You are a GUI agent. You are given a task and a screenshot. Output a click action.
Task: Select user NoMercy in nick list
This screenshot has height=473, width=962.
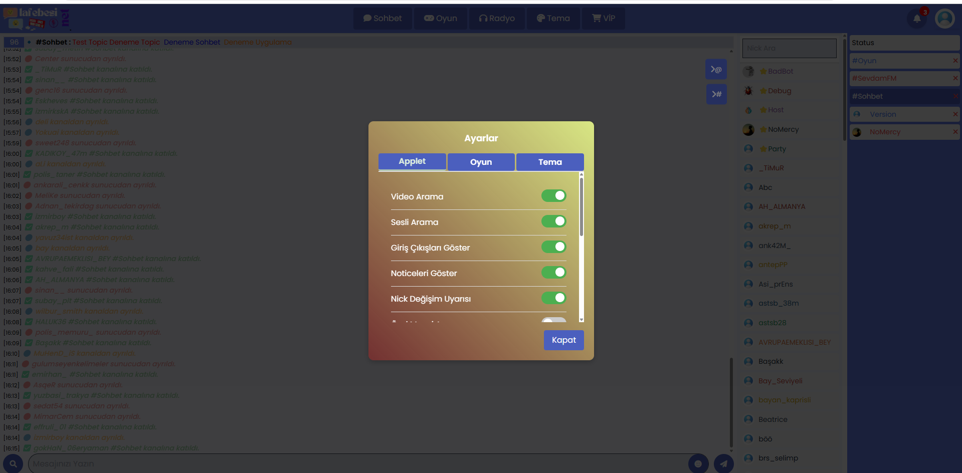coord(783,130)
